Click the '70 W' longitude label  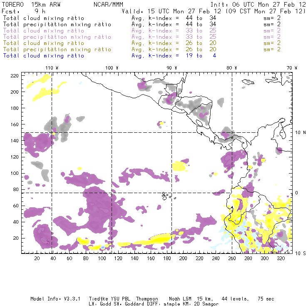click(x=292, y=68)
